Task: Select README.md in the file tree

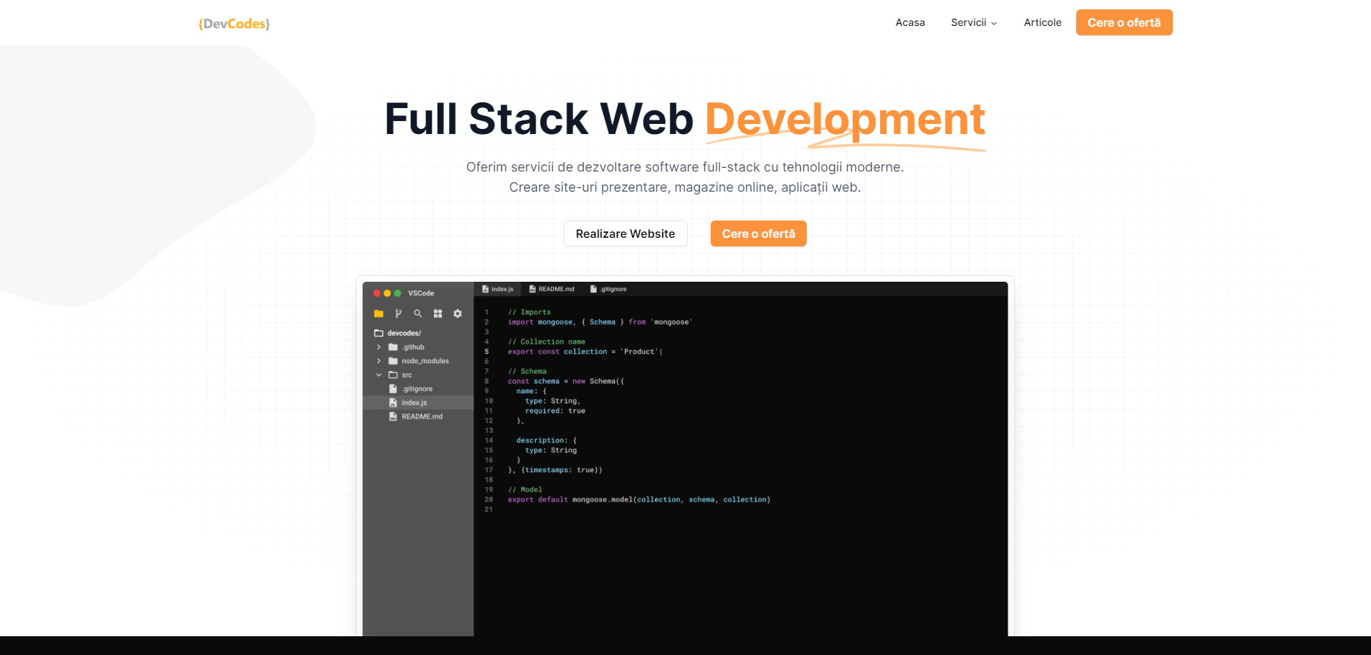Action: tap(422, 416)
